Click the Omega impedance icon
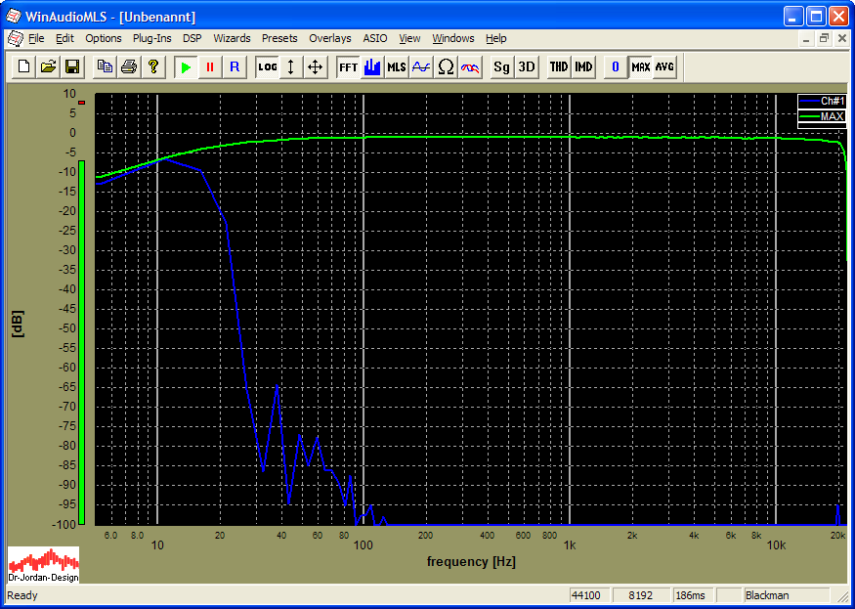The height and width of the screenshot is (609, 855). tap(446, 66)
